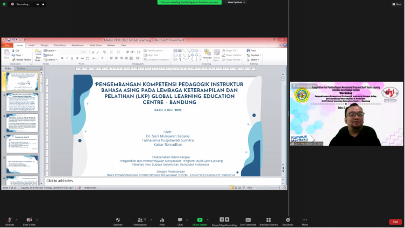Select slide 4 thumbnail
The width and height of the screenshot is (405, 228).
tap(22, 144)
